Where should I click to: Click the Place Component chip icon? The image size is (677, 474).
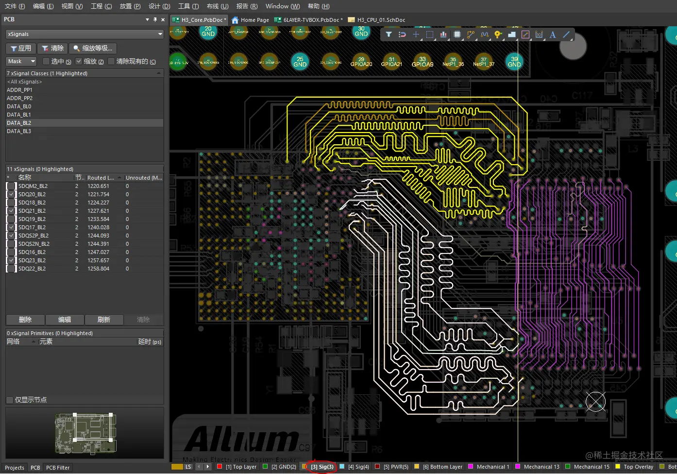point(457,34)
